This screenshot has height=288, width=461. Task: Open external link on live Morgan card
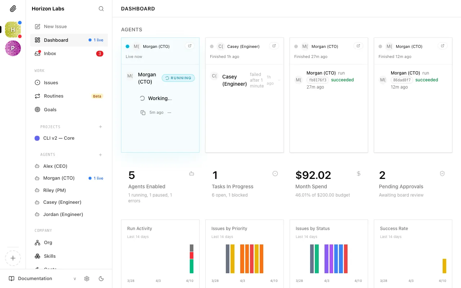190,46
